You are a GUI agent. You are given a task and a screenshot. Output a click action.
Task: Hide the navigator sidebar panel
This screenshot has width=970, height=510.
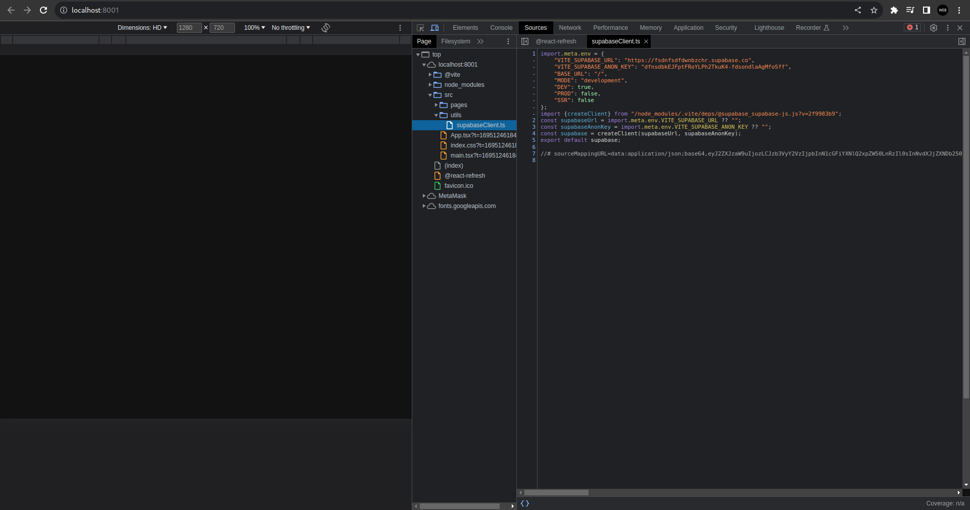tap(524, 41)
